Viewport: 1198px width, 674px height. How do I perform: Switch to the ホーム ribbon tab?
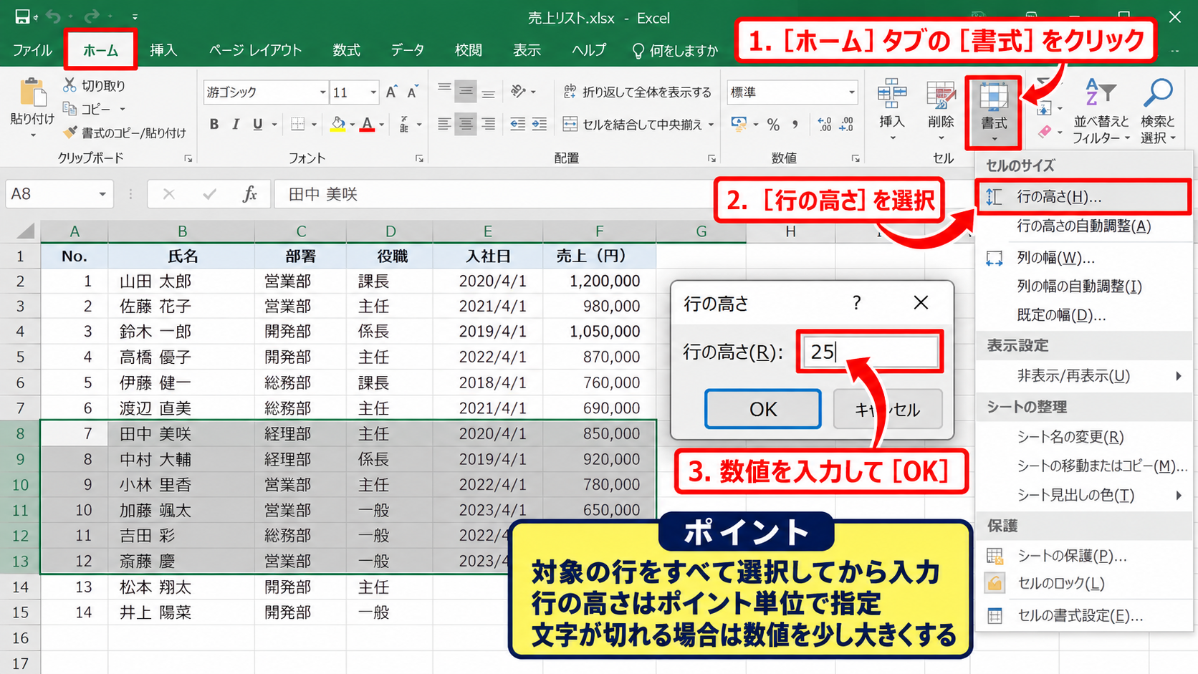pyautogui.click(x=100, y=50)
